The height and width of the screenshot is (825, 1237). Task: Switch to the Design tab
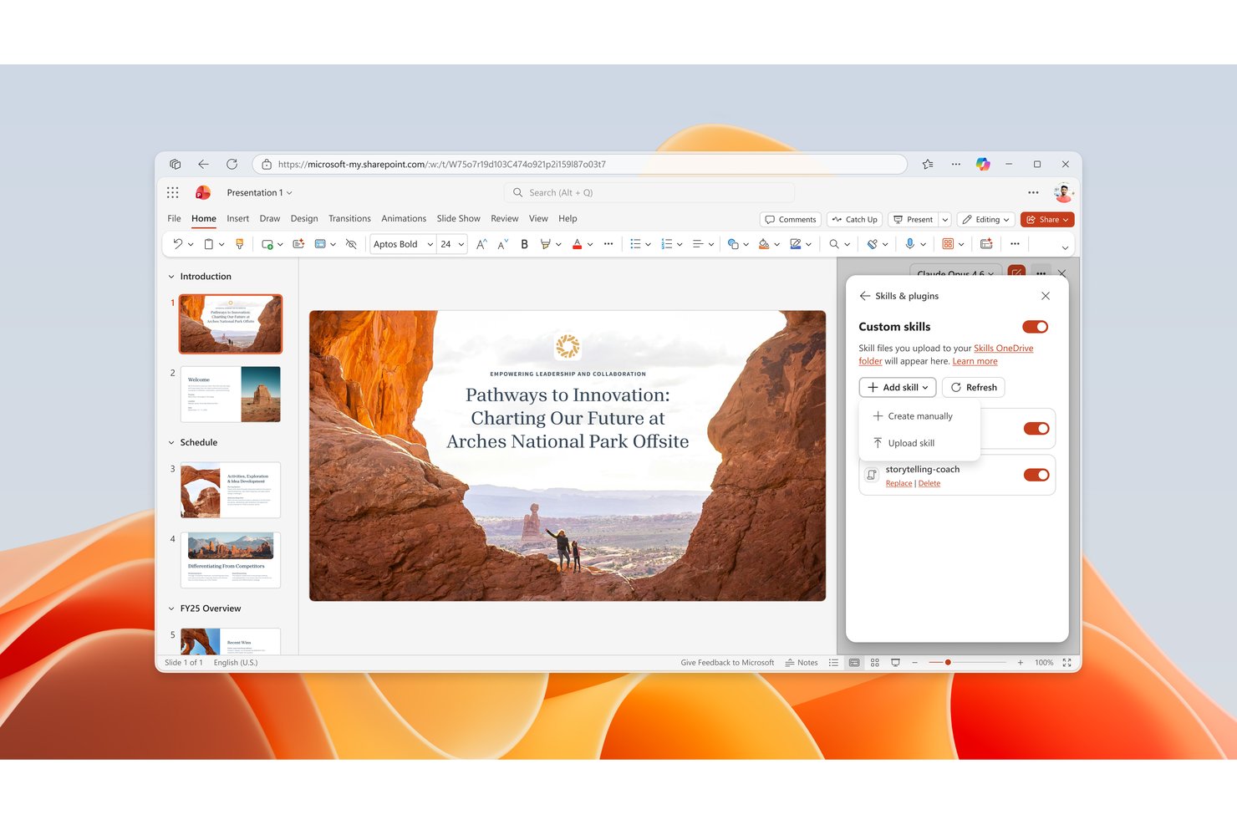[x=304, y=218]
